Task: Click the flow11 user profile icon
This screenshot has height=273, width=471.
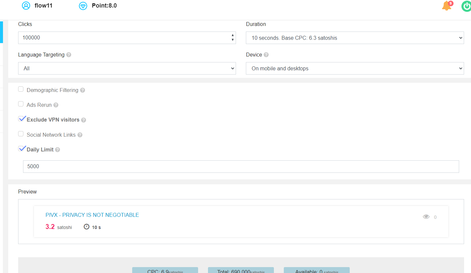Action: 26,6
